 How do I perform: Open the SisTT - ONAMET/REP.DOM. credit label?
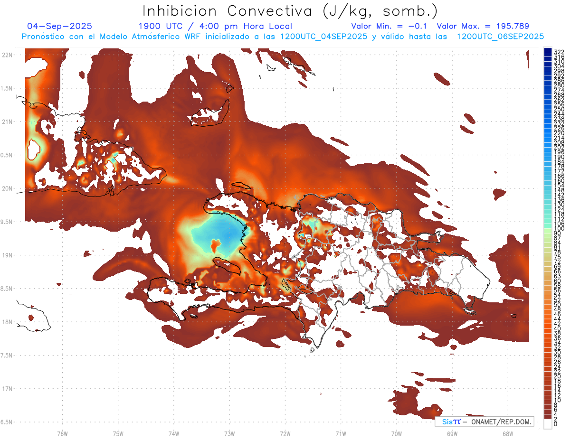click(484, 421)
